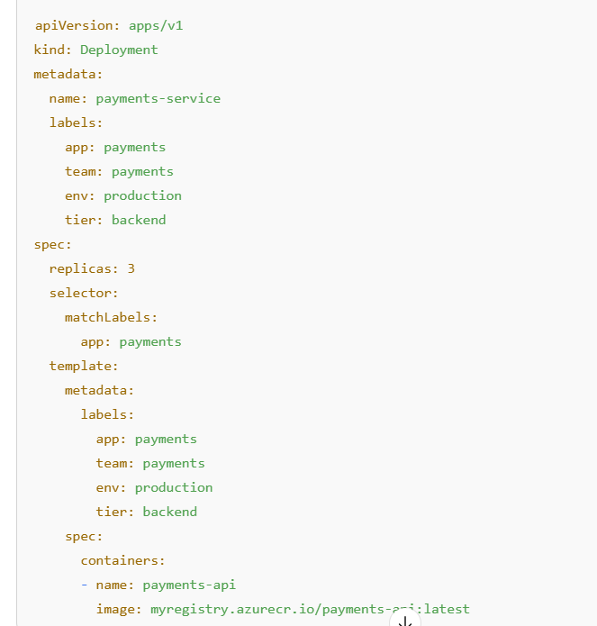597x626 pixels.
Task: Click the first tier: backend value
Action: (x=139, y=220)
